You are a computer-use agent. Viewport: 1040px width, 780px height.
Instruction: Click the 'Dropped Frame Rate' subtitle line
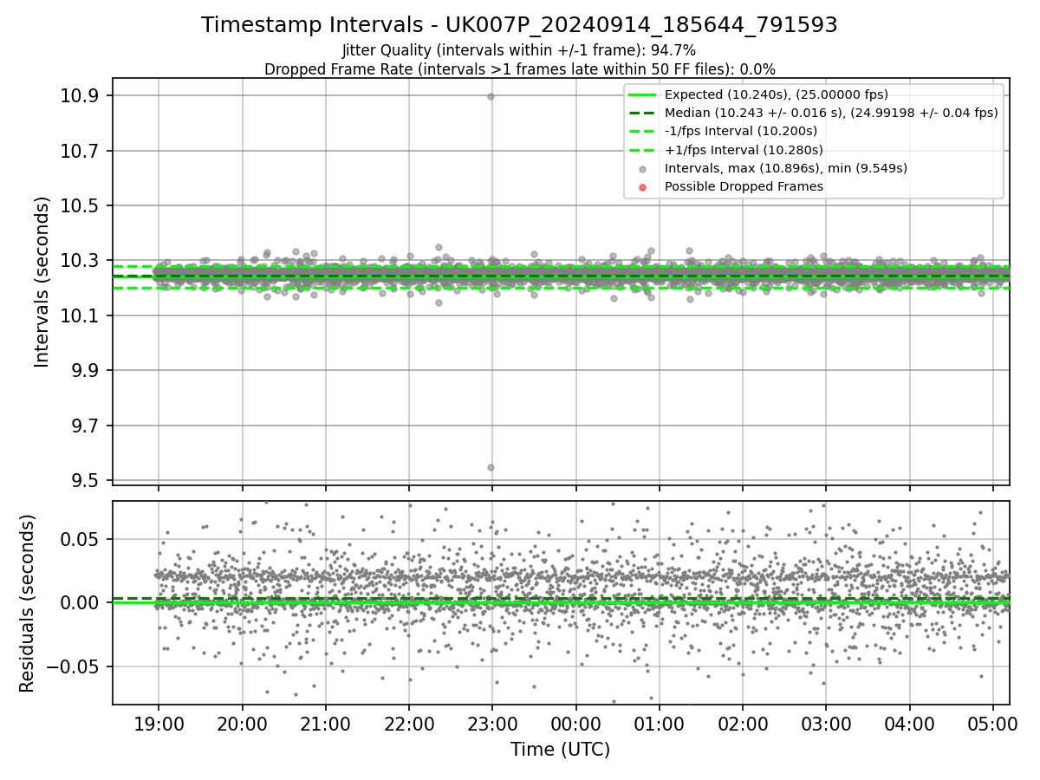click(519, 69)
